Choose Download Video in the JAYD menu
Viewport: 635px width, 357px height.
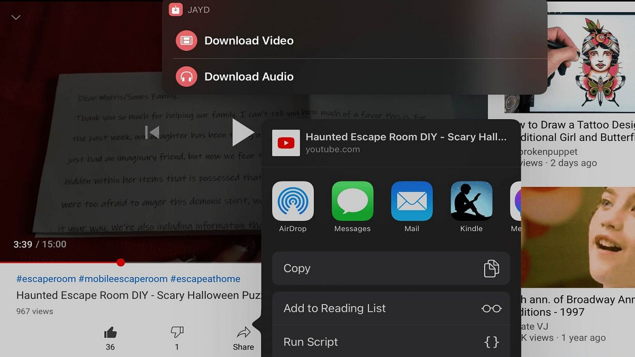[x=355, y=41]
